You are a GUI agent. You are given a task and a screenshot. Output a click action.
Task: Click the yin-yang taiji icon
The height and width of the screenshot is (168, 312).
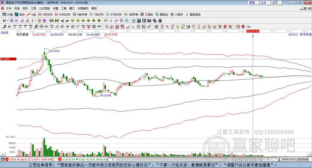(243, 27)
